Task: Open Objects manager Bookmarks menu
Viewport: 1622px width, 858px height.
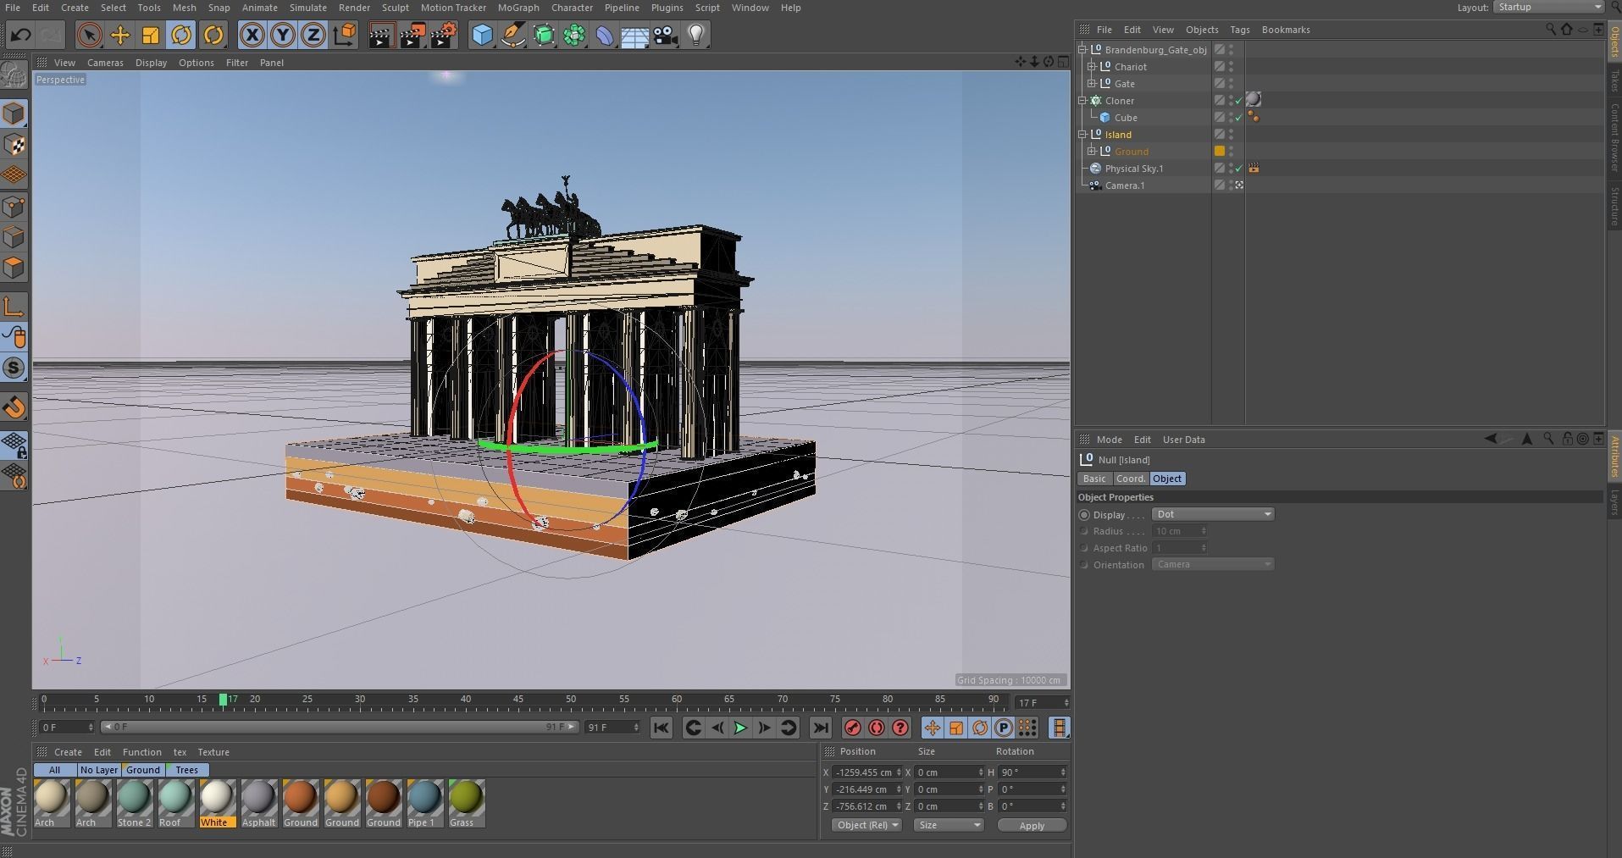Action: (x=1285, y=30)
